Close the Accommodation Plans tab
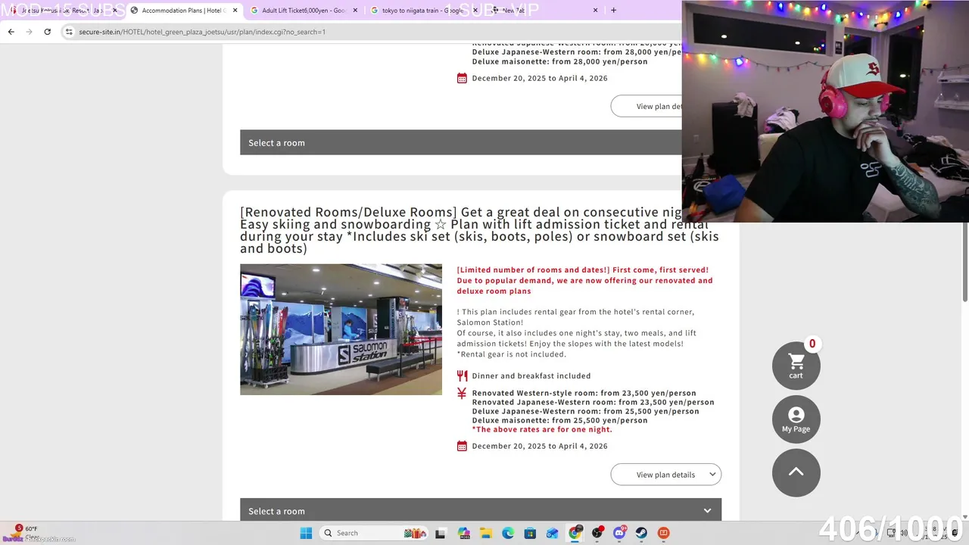 tap(235, 11)
